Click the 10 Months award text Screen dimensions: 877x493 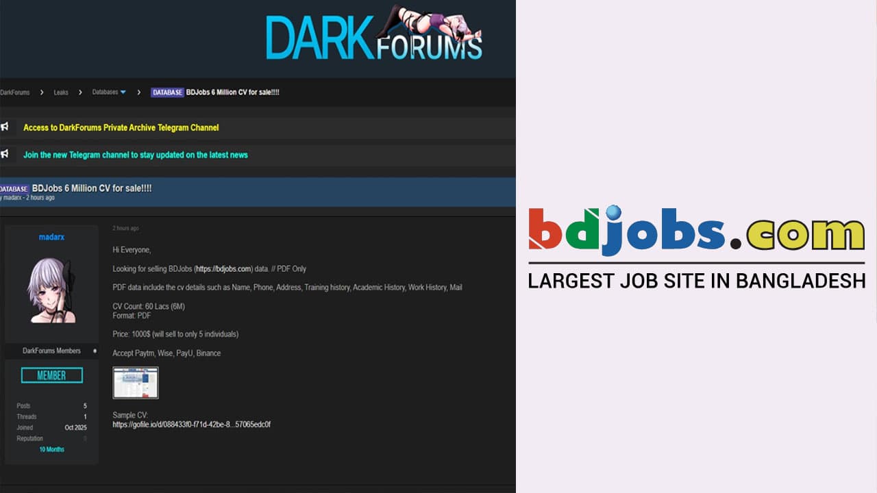pyautogui.click(x=51, y=450)
